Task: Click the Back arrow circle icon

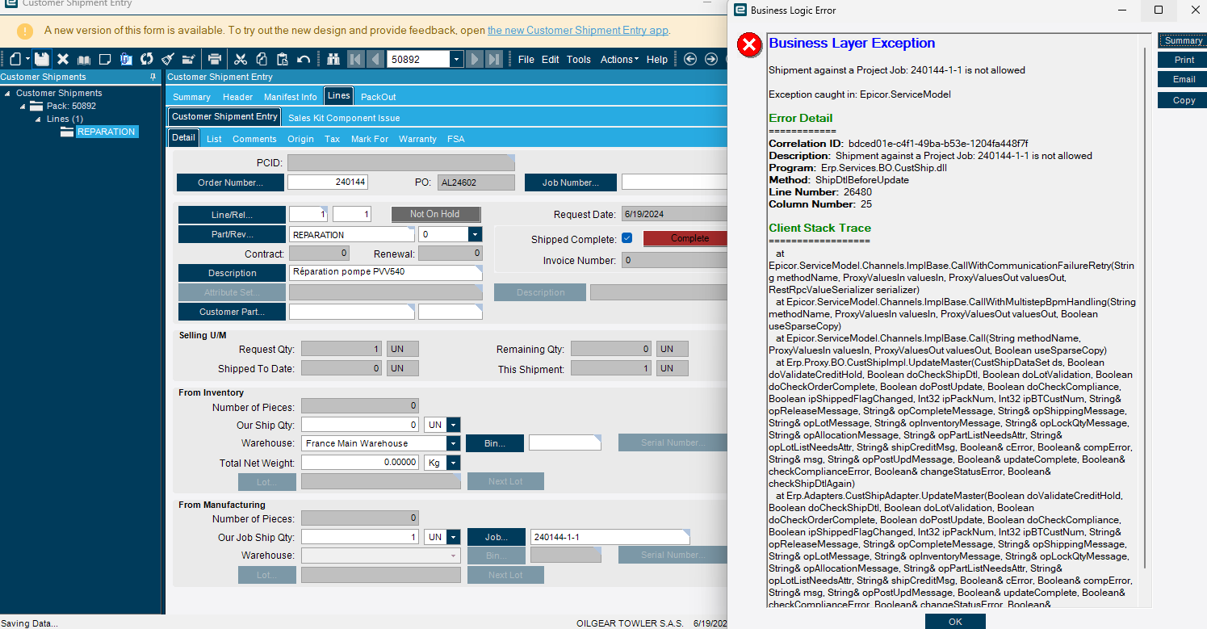Action: 690,59
